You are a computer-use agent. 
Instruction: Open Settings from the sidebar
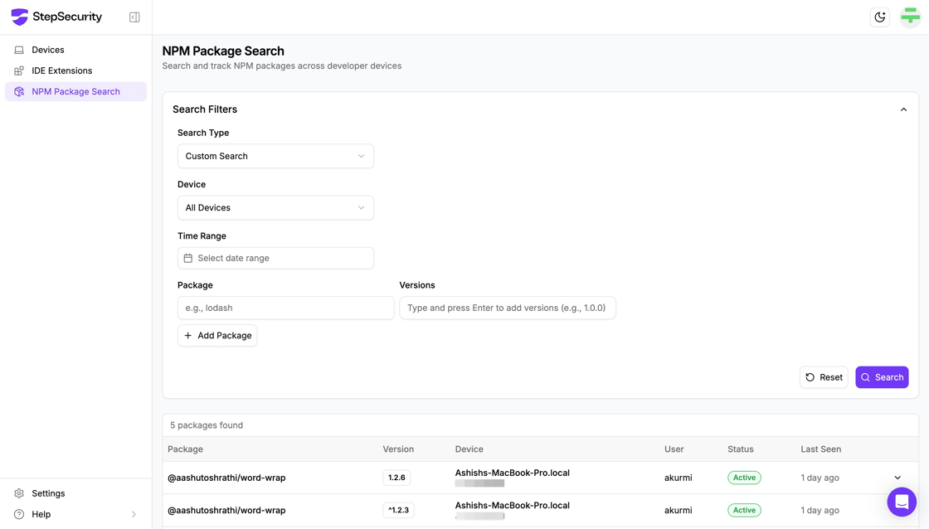click(48, 493)
